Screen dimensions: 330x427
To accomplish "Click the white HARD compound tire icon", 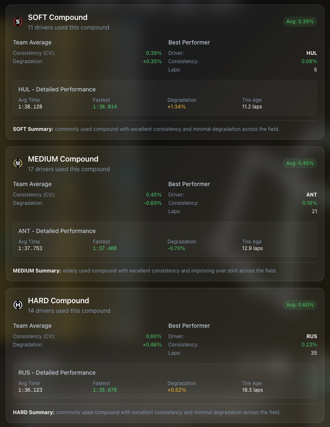I will pos(18,305).
